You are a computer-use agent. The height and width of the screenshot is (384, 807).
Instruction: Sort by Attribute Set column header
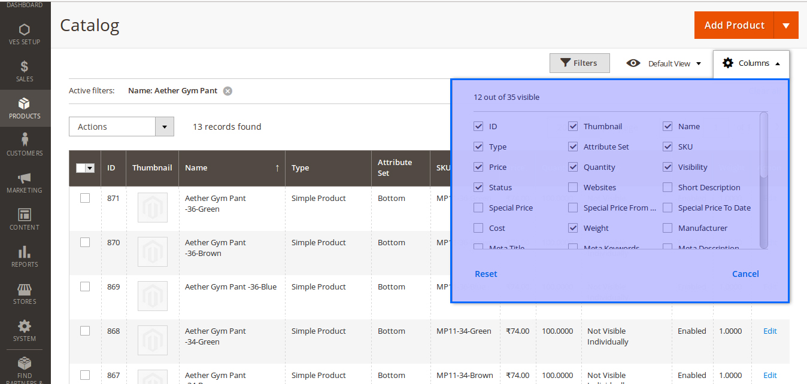[x=401, y=168]
